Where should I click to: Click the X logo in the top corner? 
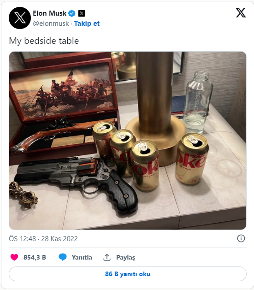tap(241, 13)
